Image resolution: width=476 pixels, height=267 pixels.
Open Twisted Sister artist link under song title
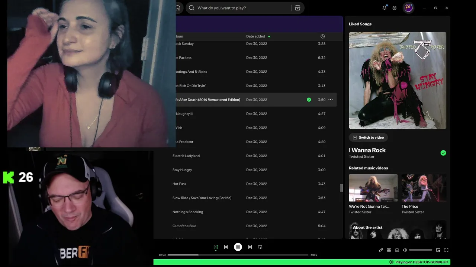(361, 156)
